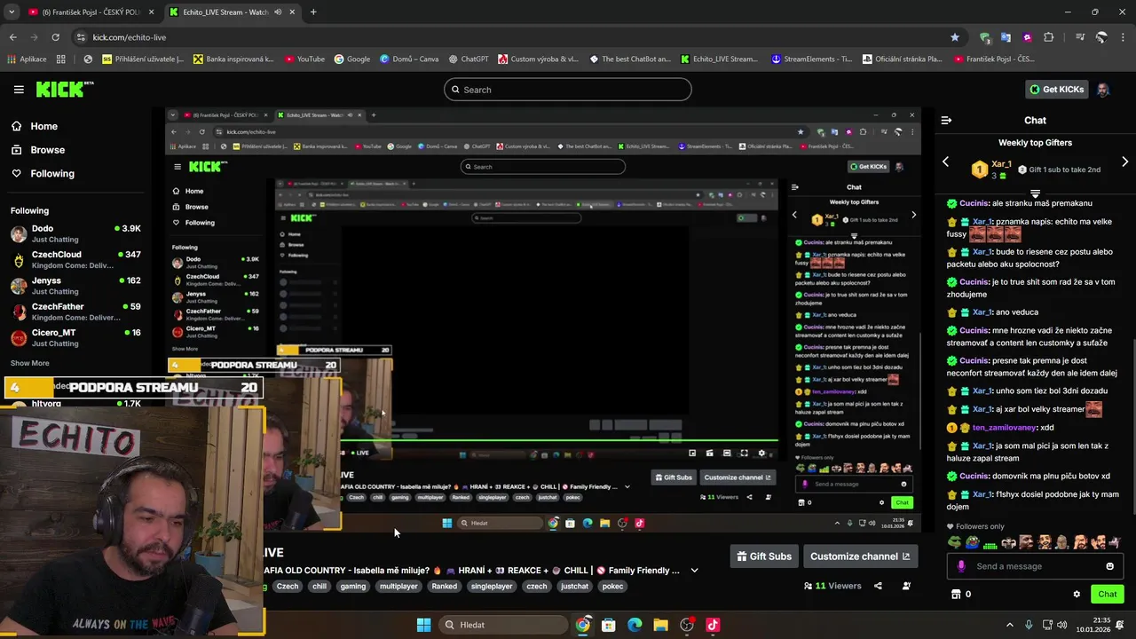Click the Ranked tag

(445, 587)
